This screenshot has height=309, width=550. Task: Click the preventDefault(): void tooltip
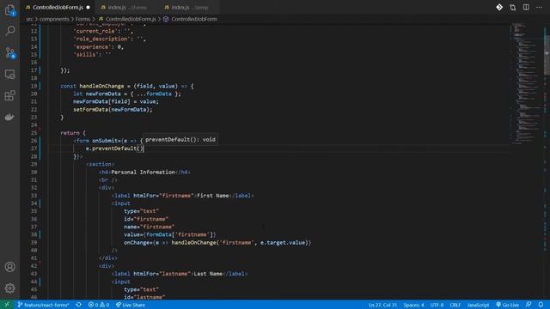point(180,139)
